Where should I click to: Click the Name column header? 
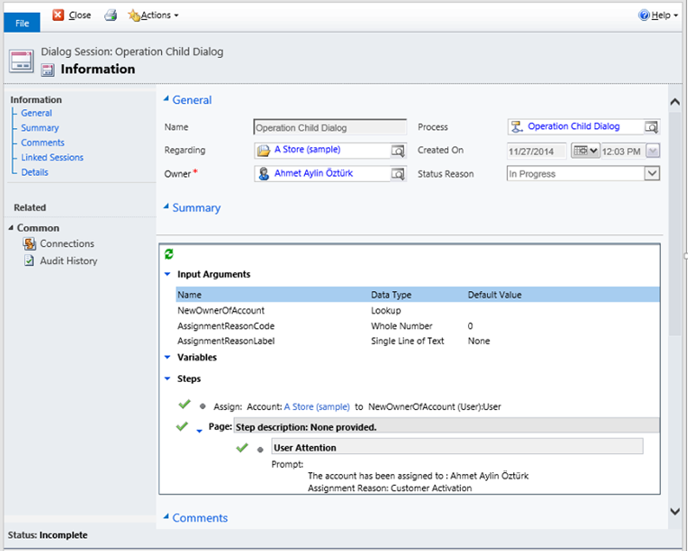click(x=190, y=295)
